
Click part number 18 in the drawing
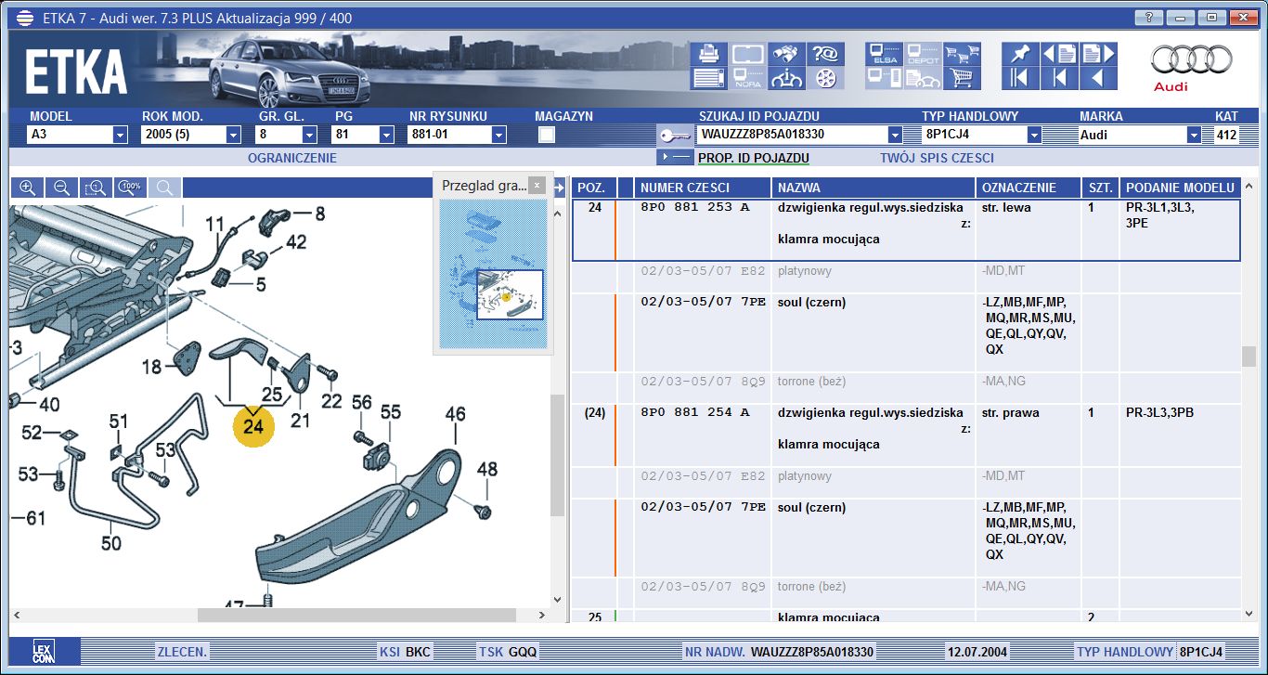[151, 367]
